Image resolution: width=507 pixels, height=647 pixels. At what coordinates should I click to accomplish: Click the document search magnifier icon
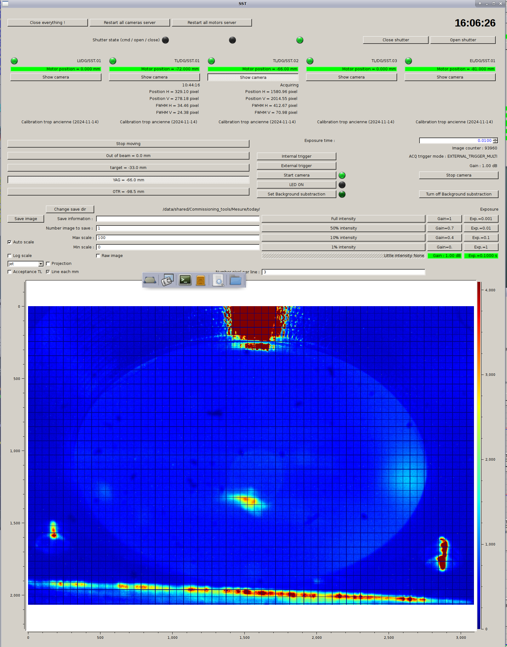[x=218, y=280]
